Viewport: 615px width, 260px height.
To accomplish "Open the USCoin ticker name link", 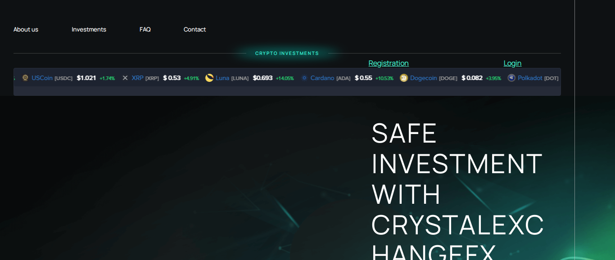I will 42,78.
